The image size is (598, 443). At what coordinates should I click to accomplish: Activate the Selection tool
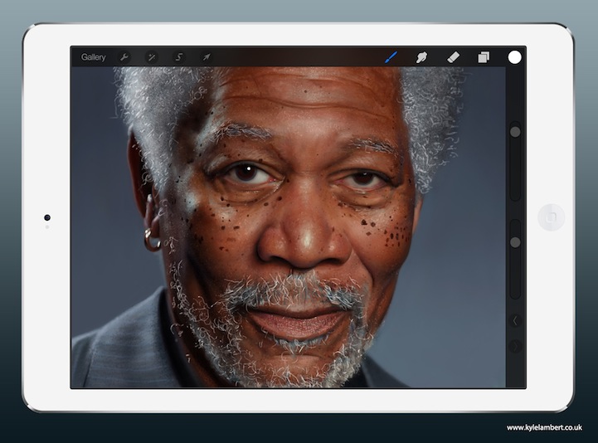177,57
